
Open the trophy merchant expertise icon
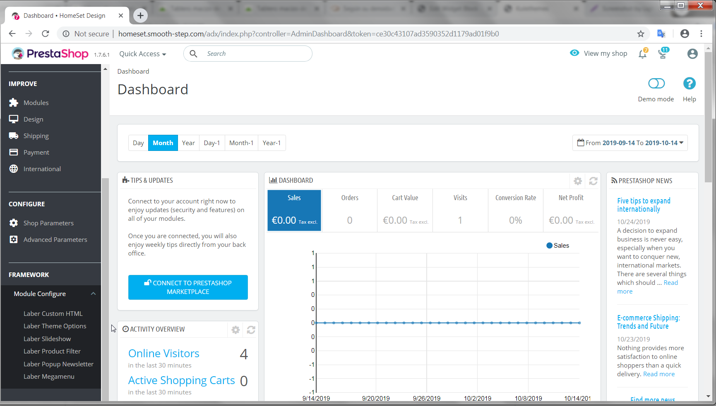pyautogui.click(x=663, y=53)
